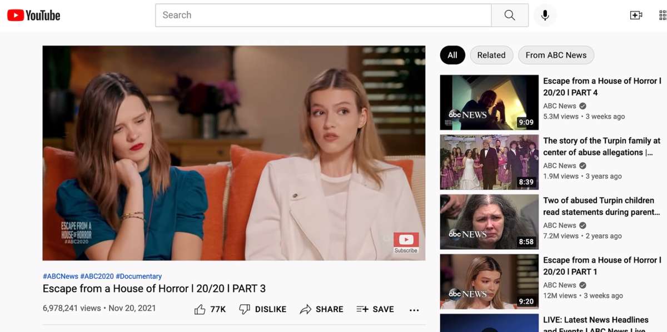Open ABC News channel under PART 4 video

click(560, 105)
